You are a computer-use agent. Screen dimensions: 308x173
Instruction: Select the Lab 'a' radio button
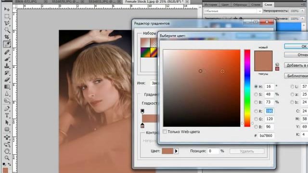point(292,94)
